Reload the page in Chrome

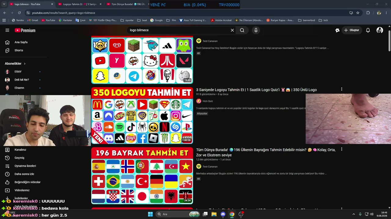tap(19, 13)
